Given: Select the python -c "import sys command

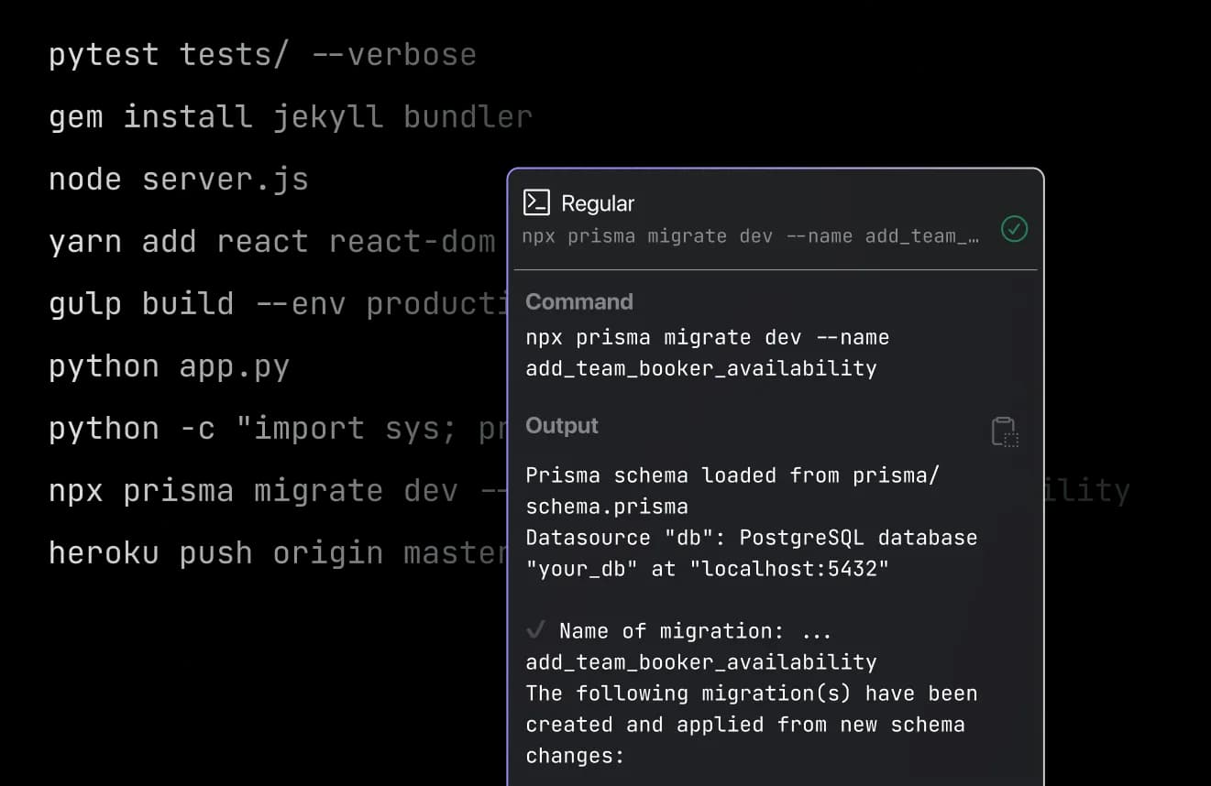Looking at the screenshot, I should [275, 429].
